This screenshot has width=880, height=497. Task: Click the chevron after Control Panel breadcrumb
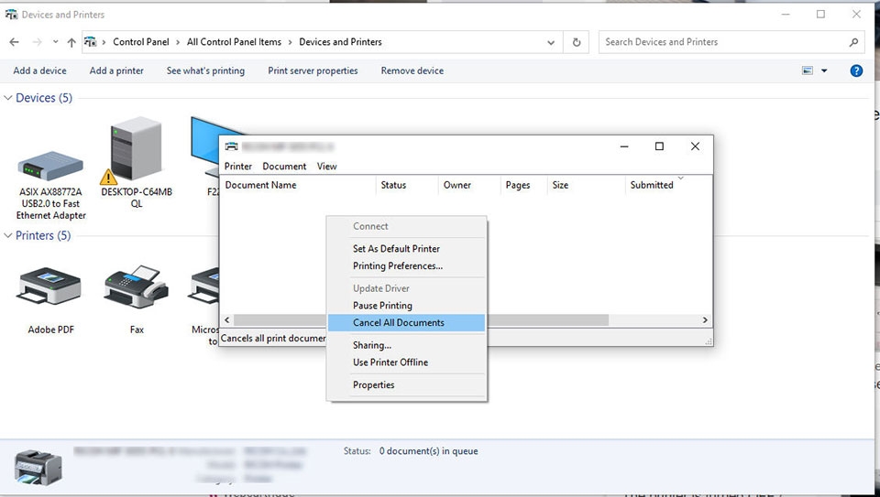178,42
